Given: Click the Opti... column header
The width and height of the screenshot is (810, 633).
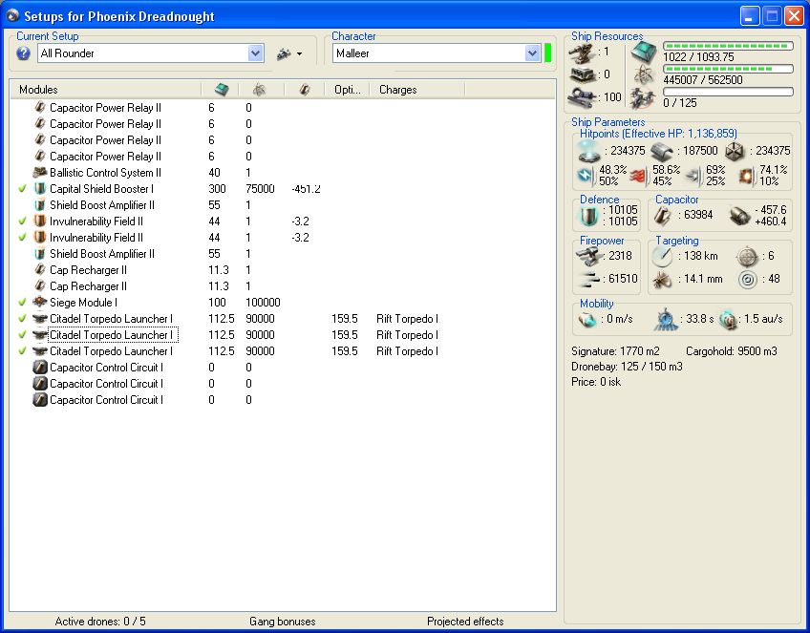Looking at the screenshot, I should 347,90.
